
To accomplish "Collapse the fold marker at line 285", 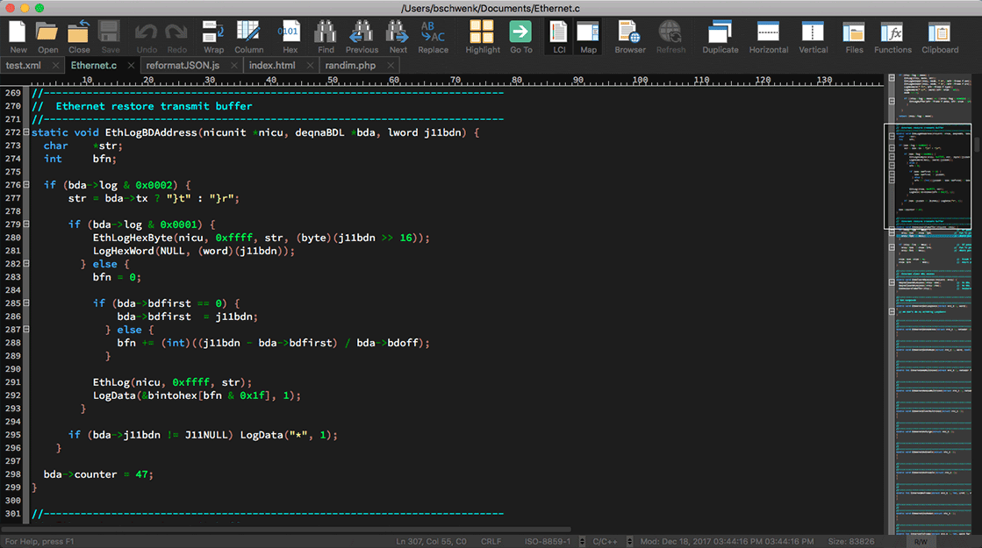I will (x=26, y=303).
